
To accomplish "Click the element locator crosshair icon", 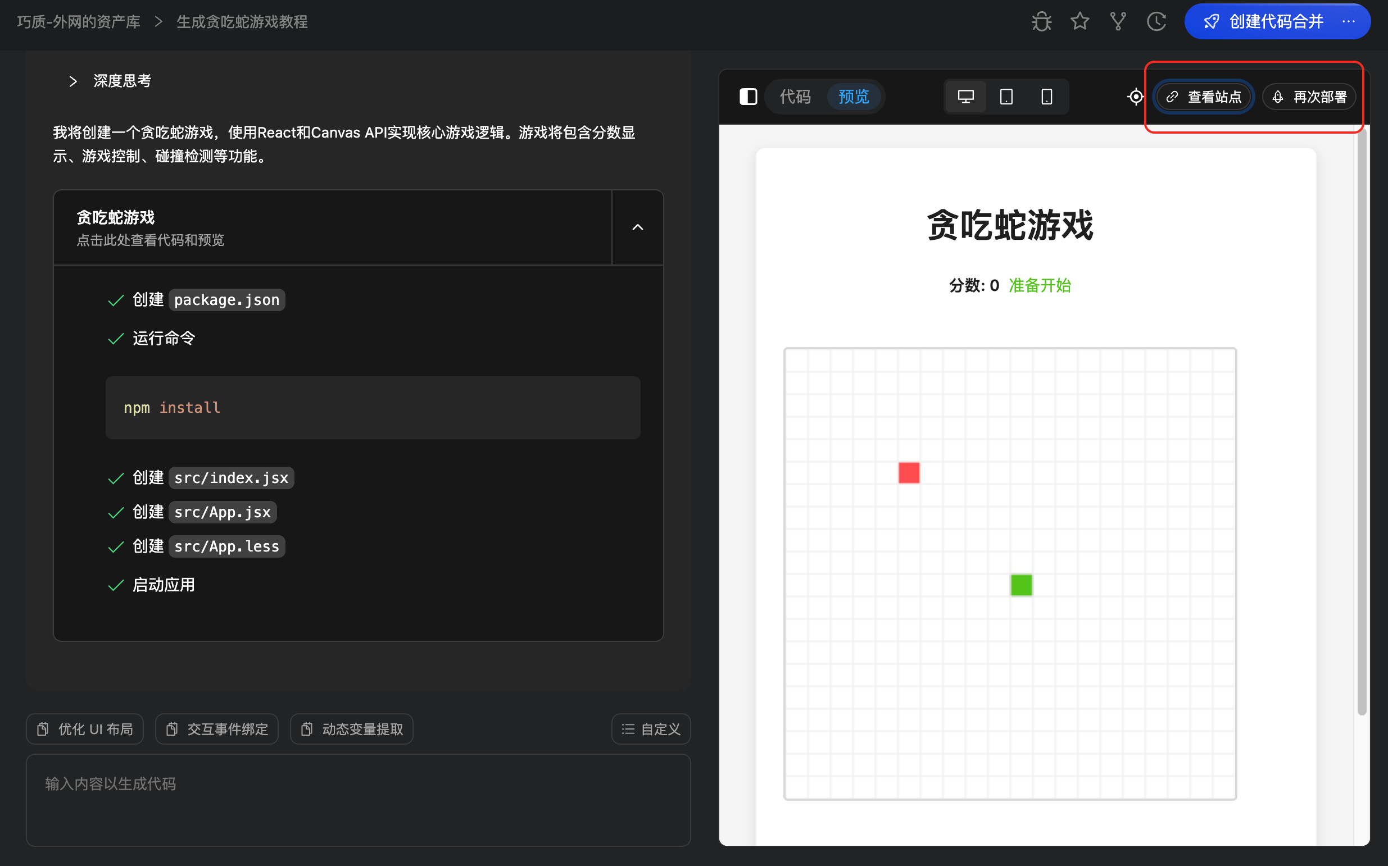I will point(1135,97).
